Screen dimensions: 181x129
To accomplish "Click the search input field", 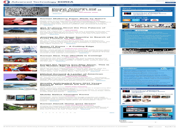I will [x=148, y=2].
